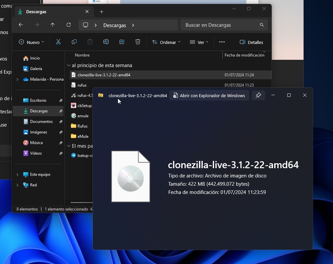This screenshot has height=264, width=333.
Task: Click the Share icon in toolbar
Action: point(122,42)
